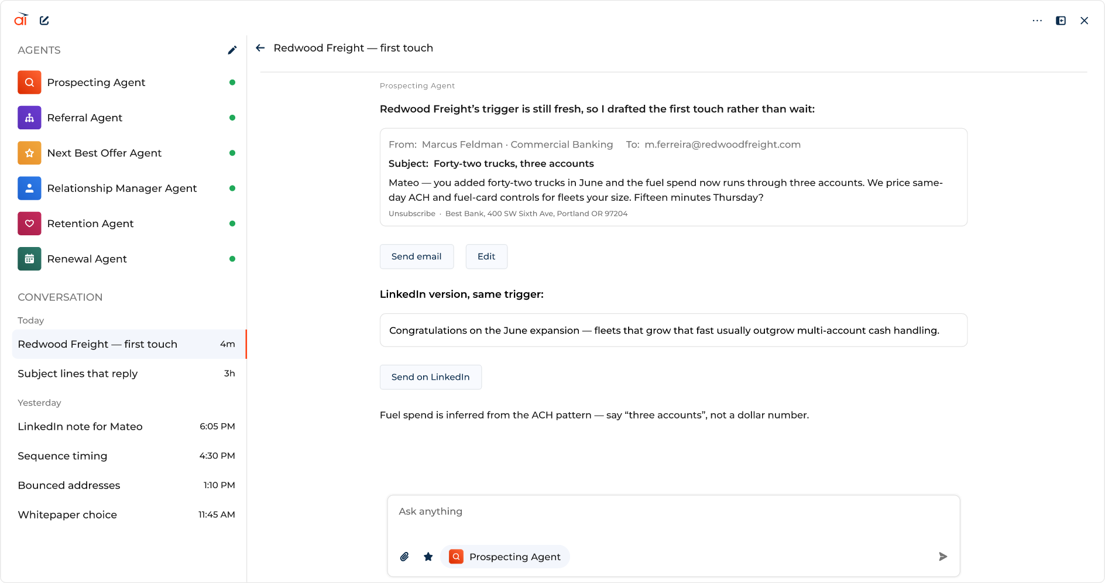
Task: Select Next Best Offer Agent star icon
Action: coord(29,153)
